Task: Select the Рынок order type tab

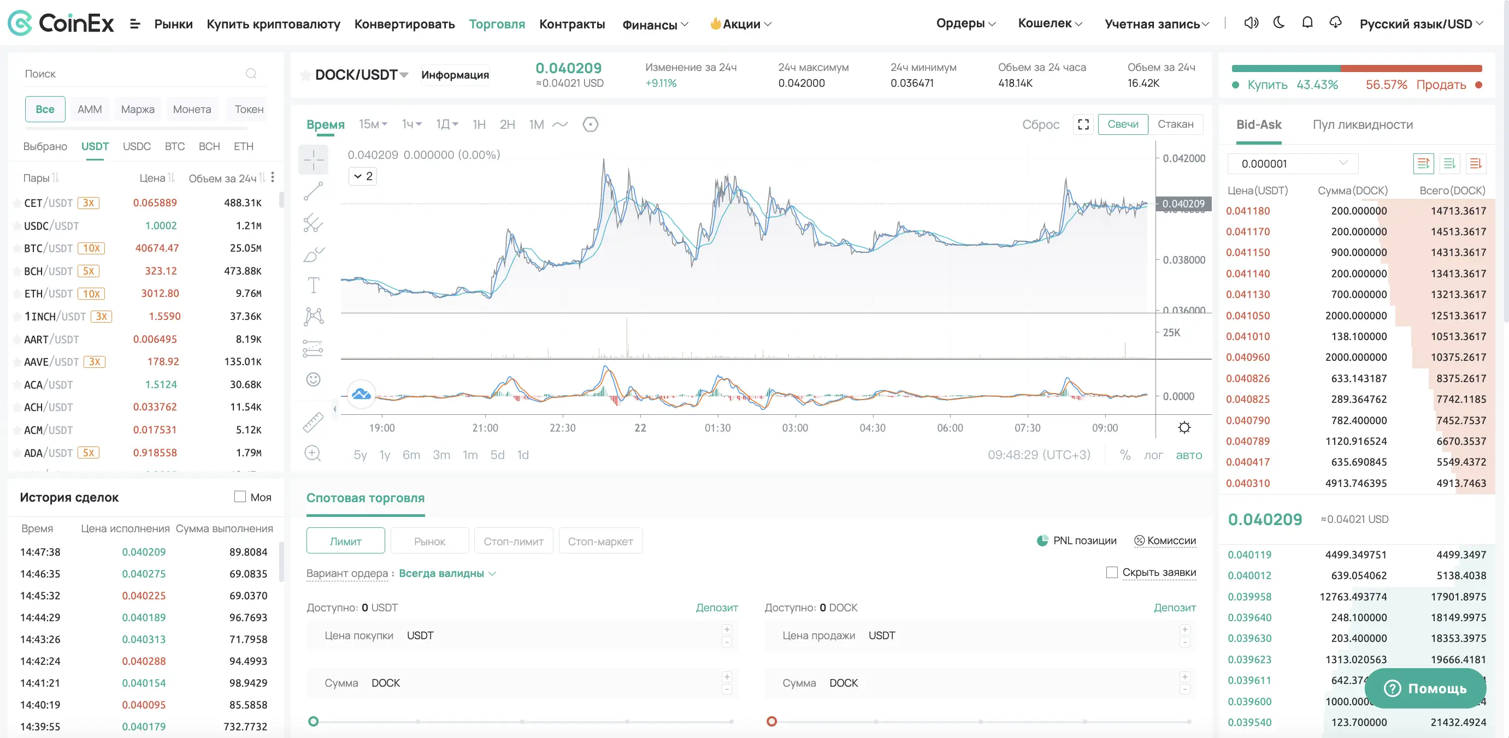Action: (x=429, y=541)
